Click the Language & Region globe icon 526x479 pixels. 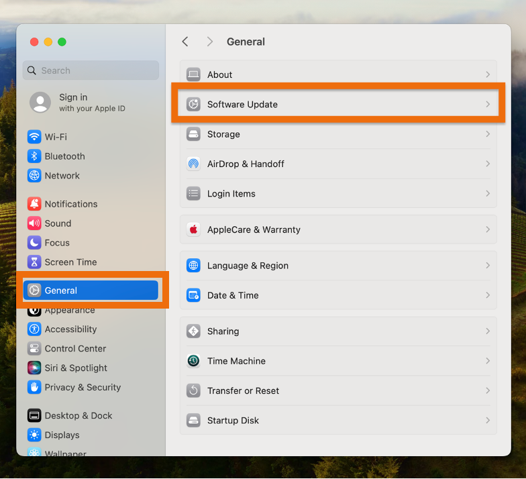(193, 266)
